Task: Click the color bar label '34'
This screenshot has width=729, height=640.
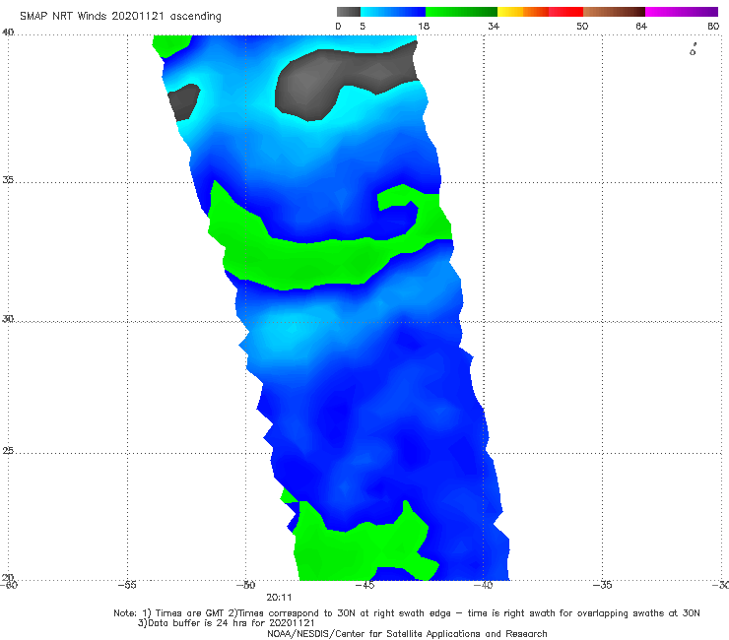Action: [494, 26]
